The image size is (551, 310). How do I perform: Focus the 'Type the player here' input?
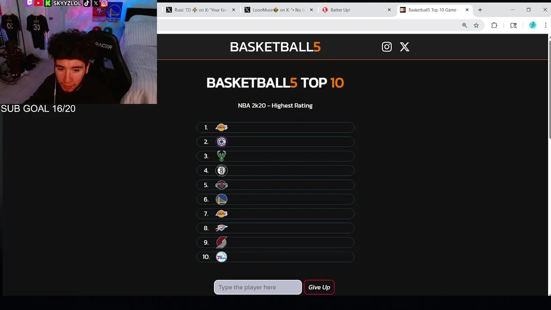click(258, 287)
